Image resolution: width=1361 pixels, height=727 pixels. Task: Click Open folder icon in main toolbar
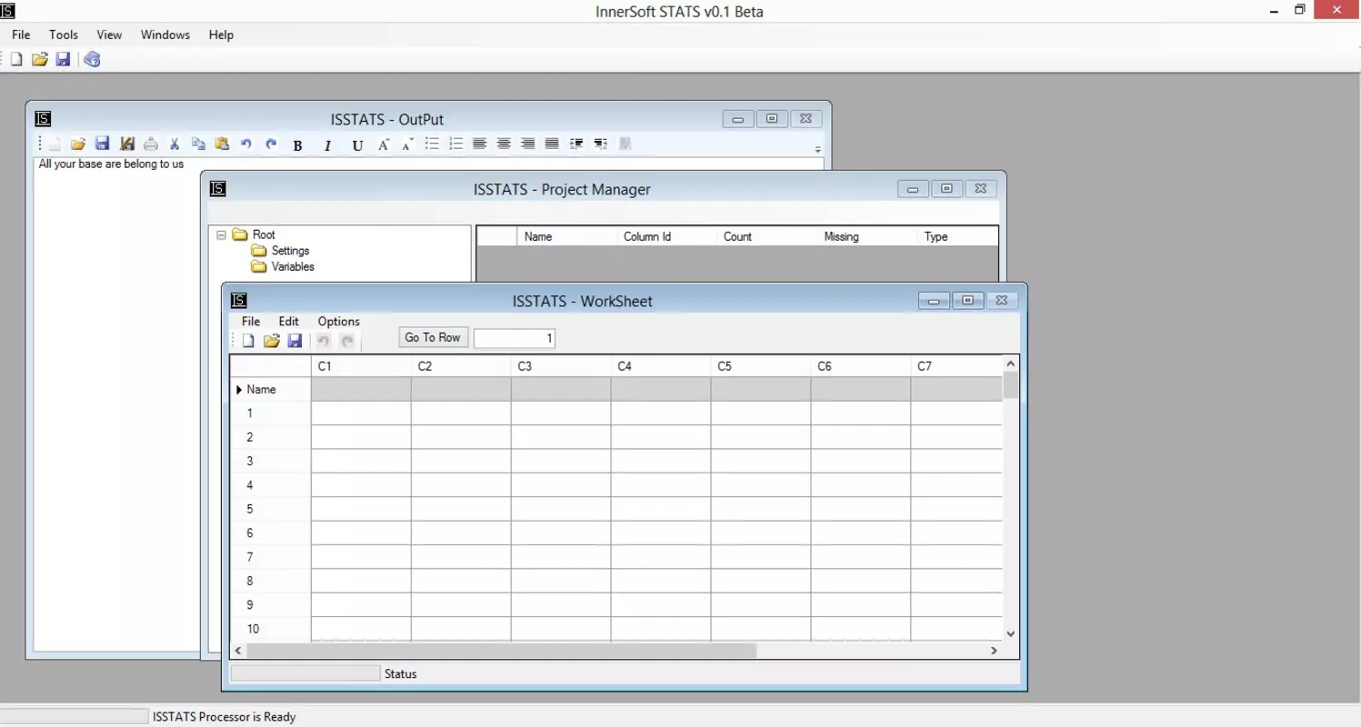(x=40, y=59)
